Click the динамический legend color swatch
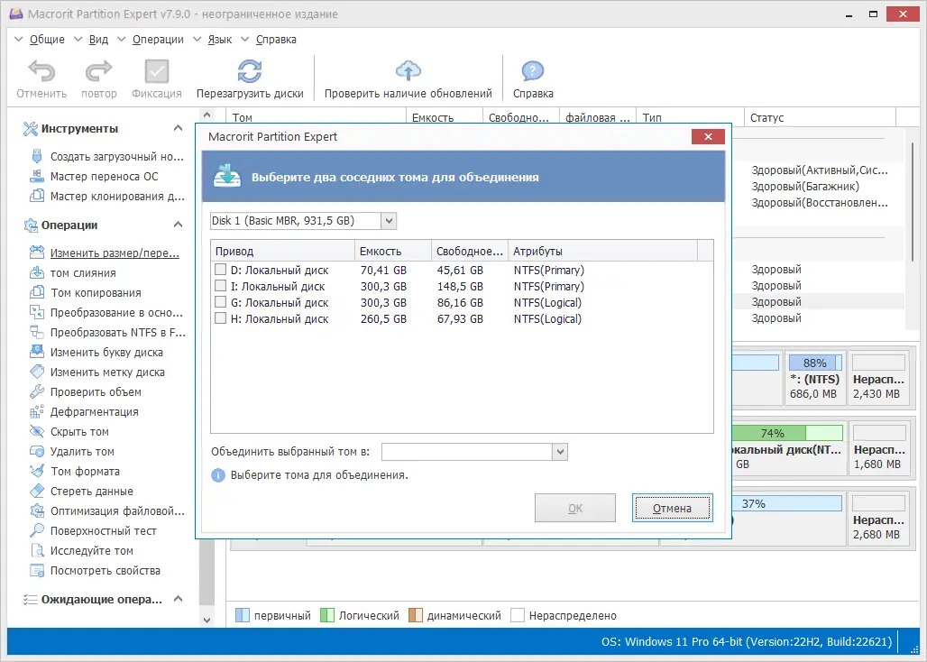927x662 pixels. point(416,615)
